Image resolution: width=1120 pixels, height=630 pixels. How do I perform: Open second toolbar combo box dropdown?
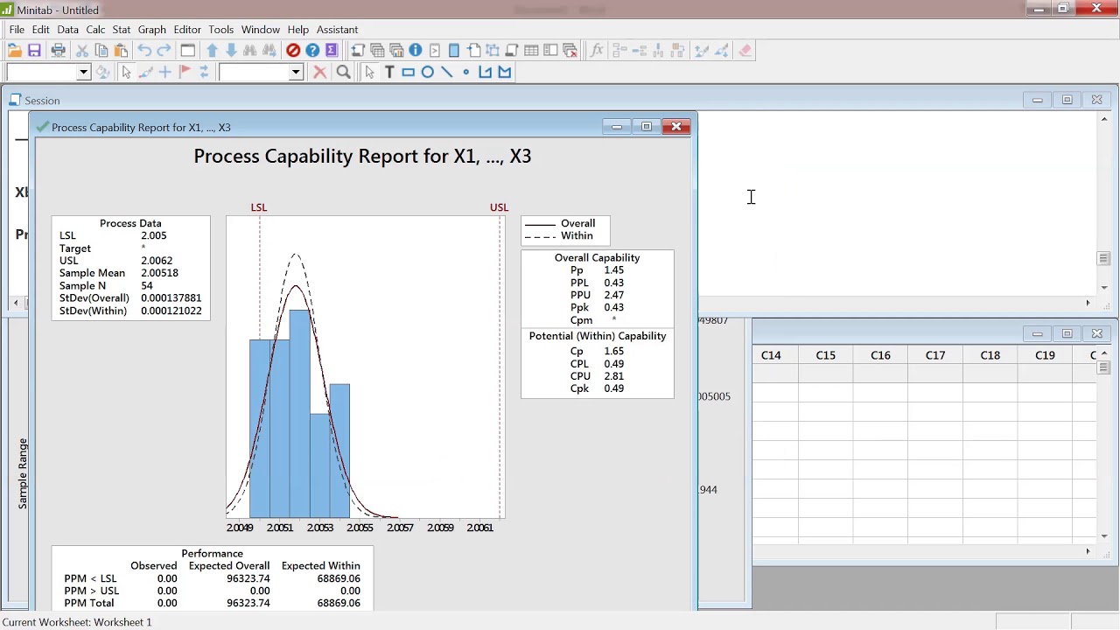point(296,73)
